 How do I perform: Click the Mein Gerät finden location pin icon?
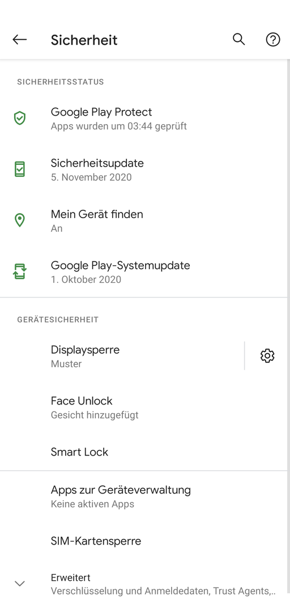(x=19, y=220)
